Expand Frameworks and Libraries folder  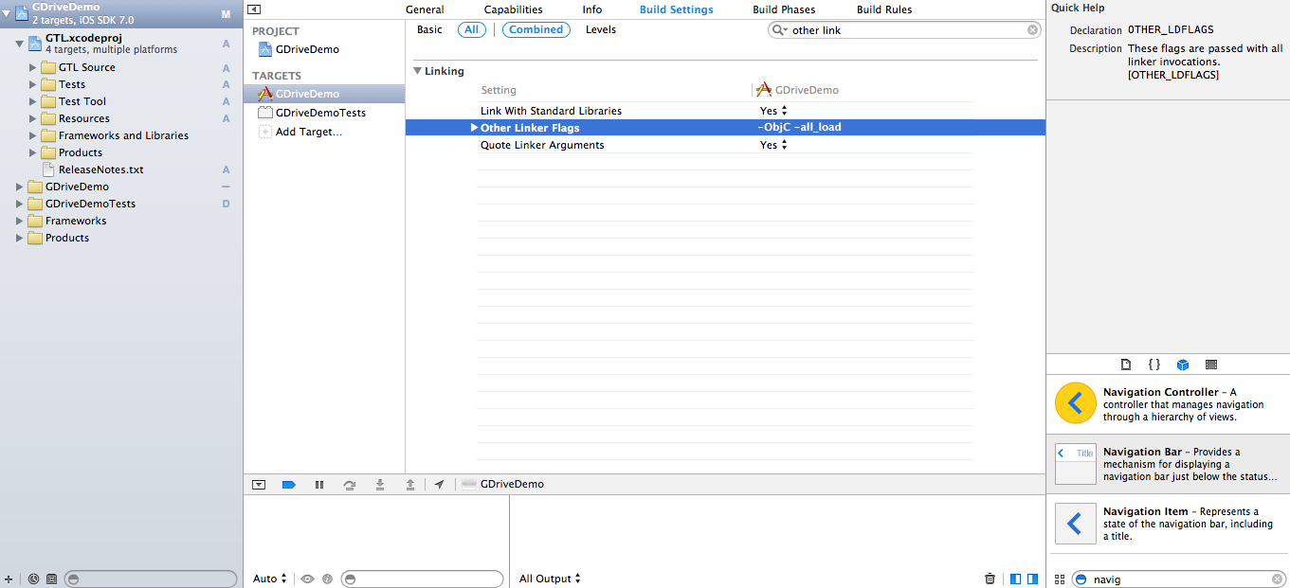point(33,135)
